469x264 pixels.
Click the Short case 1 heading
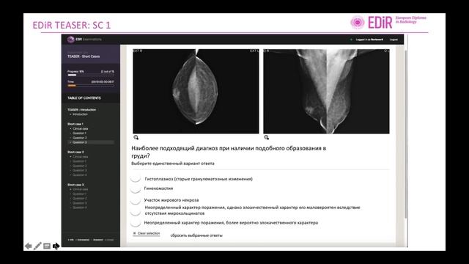pyautogui.click(x=75, y=124)
